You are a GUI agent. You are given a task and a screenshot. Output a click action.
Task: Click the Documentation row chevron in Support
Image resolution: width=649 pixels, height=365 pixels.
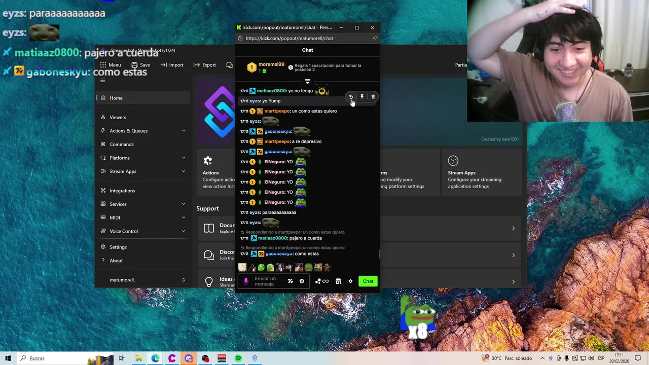(x=513, y=228)
